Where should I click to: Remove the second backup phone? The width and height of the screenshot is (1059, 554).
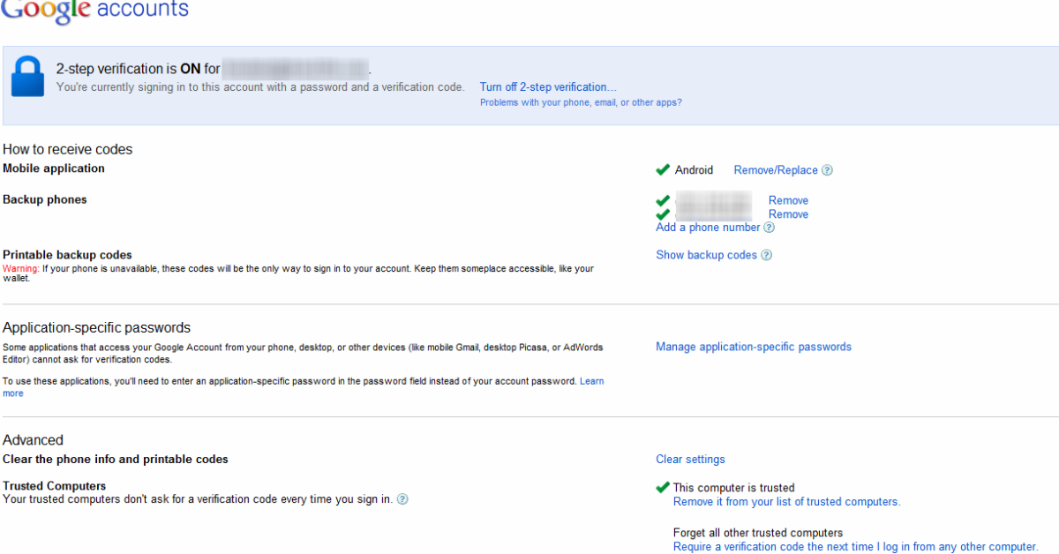coord(788,214)
